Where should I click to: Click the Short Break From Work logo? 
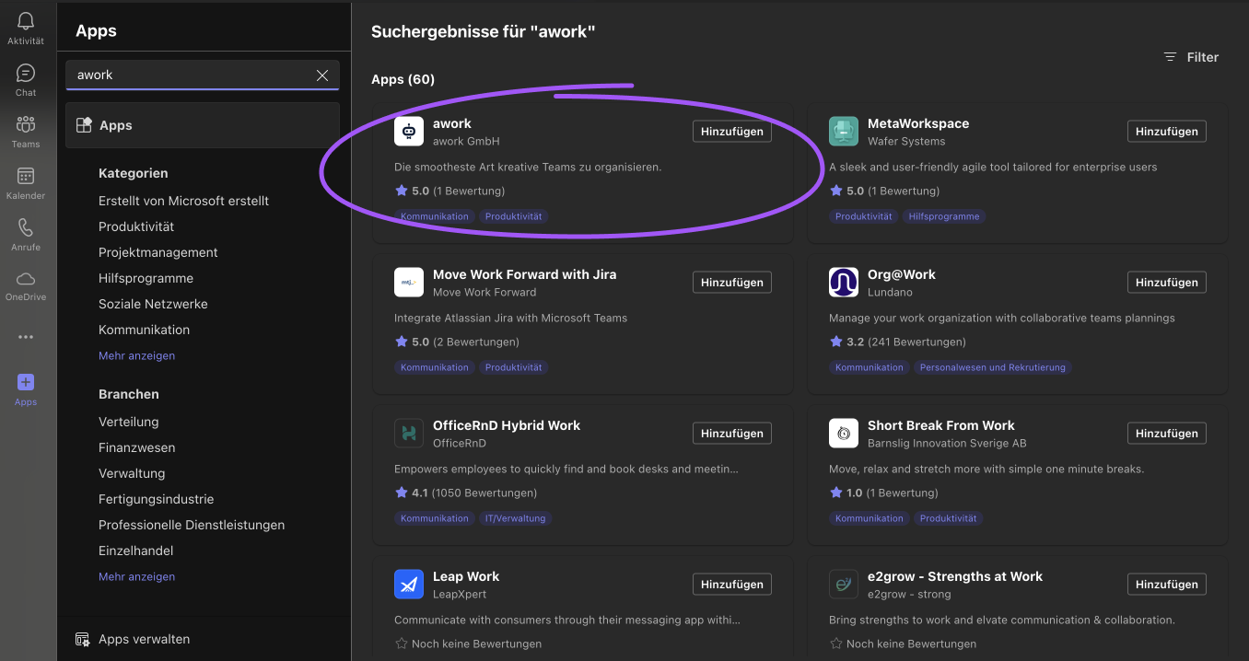pyautogui.click(x=844, y=434)
